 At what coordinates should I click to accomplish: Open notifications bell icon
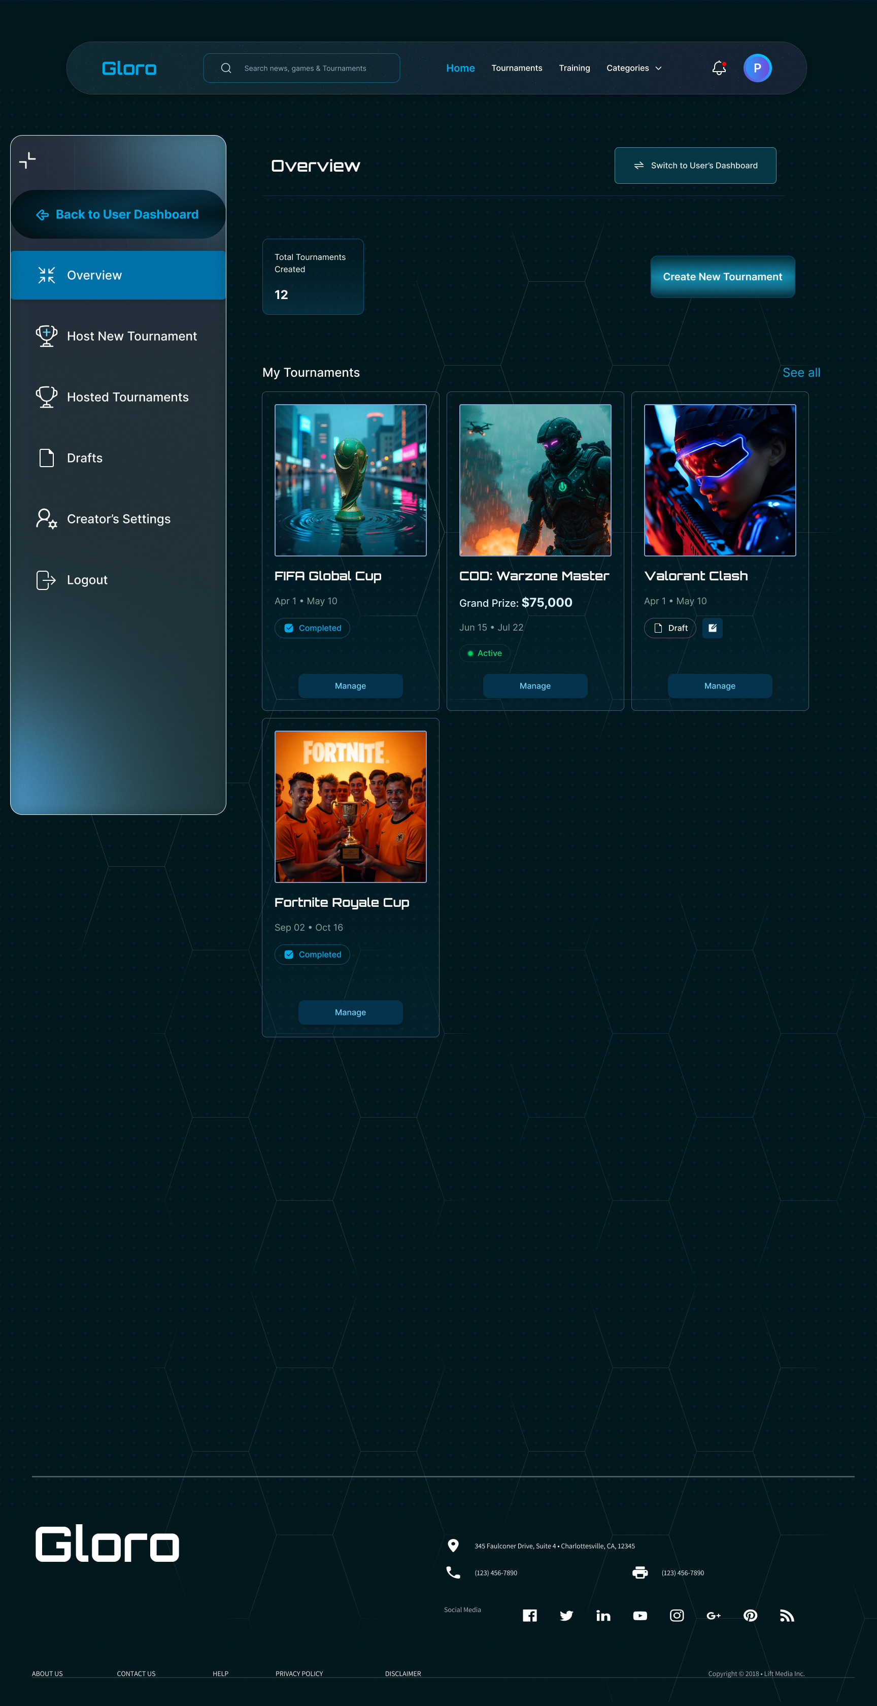[x=719, y=68]
